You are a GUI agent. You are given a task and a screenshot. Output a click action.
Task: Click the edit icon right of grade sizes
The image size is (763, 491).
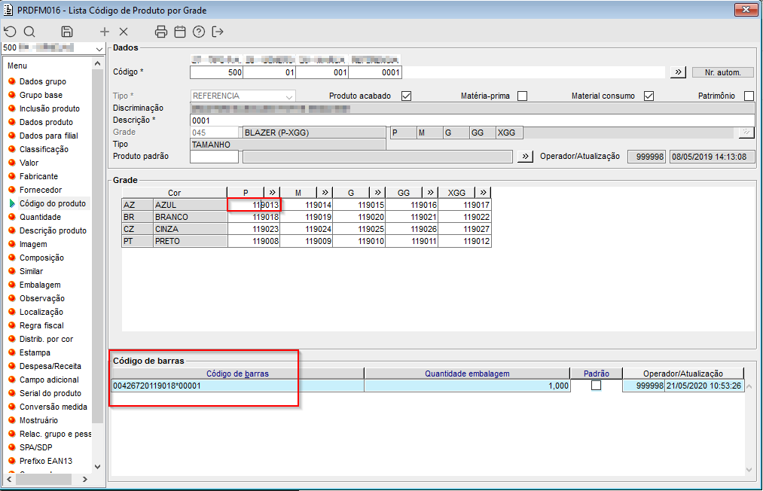tap(746, 133)
